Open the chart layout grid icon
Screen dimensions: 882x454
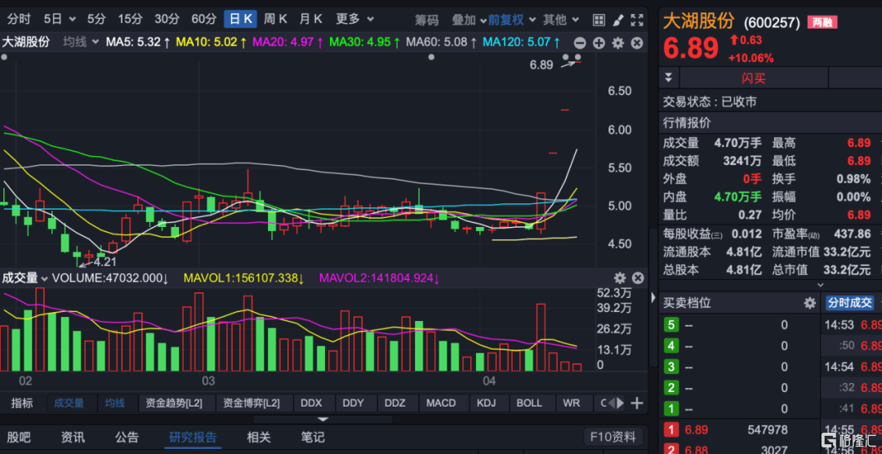tap(599, 20)
